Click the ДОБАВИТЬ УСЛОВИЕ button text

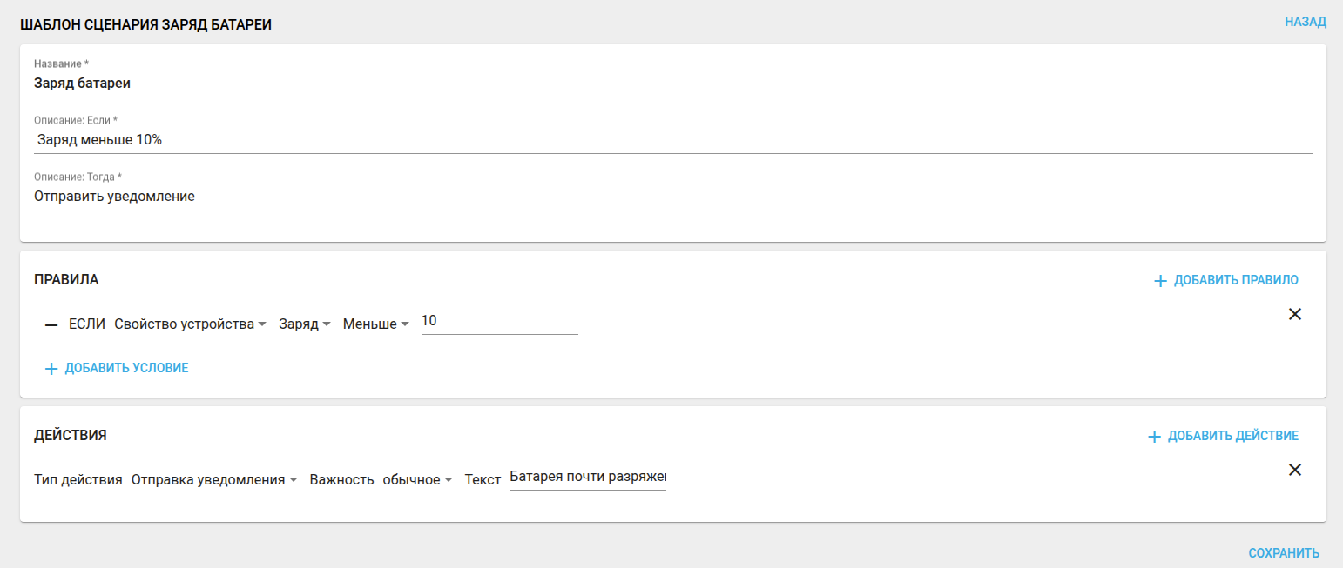(126, 368)
